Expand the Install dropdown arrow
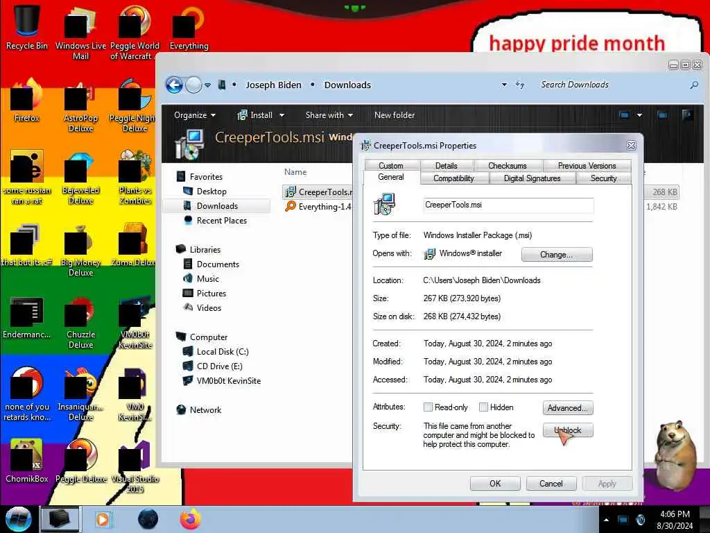This screenshot has height=533, width=710. (282, 116)
